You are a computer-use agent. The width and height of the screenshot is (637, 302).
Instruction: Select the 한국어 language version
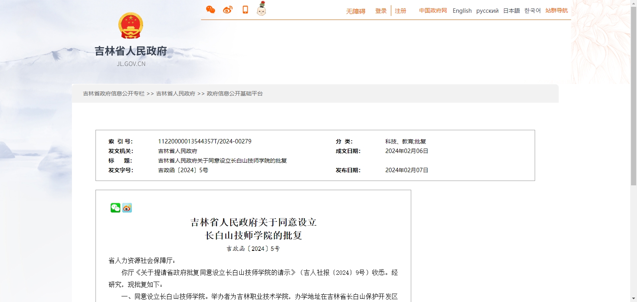[x=532, y=10]
